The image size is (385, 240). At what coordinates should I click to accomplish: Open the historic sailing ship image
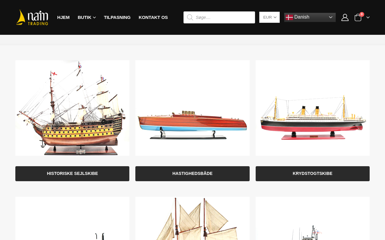(x=72, y=108)
